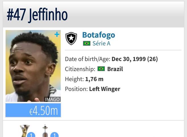This screenshot has width=187, height=137.
Task: Open the Série A league link
Action: point(101,43)
